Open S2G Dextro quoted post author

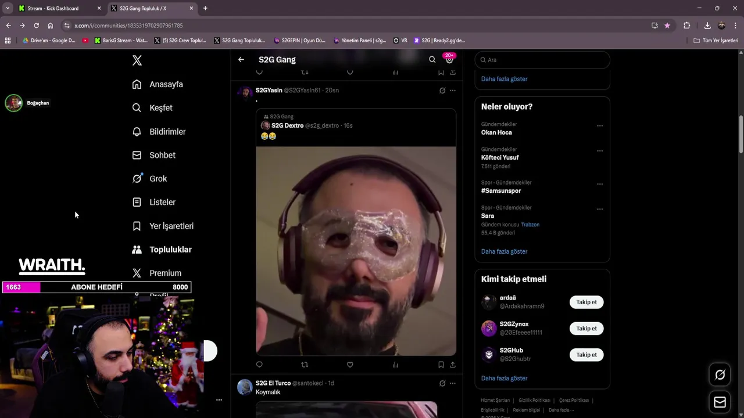tap(287, 125)
